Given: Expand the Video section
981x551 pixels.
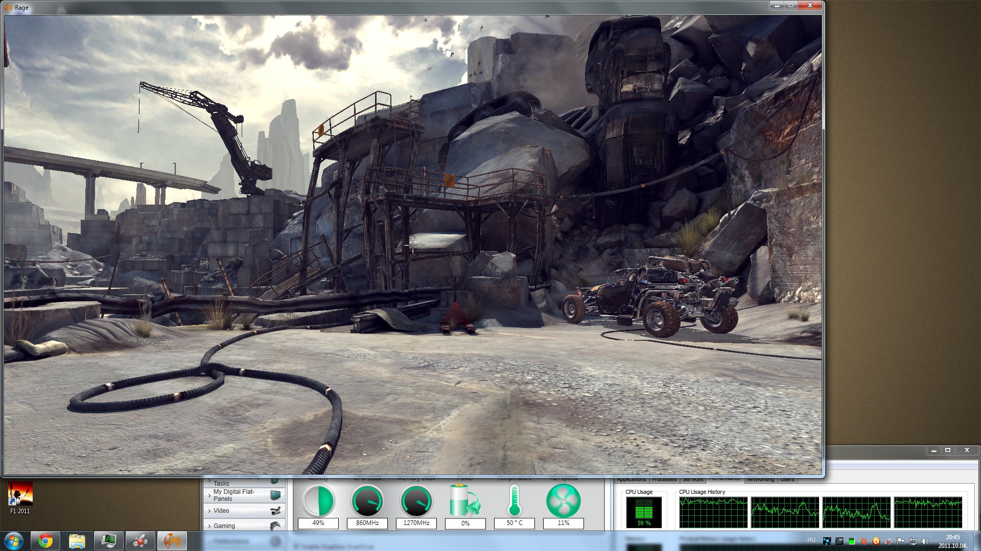Looking at the screenshot, I should point(221,511).
